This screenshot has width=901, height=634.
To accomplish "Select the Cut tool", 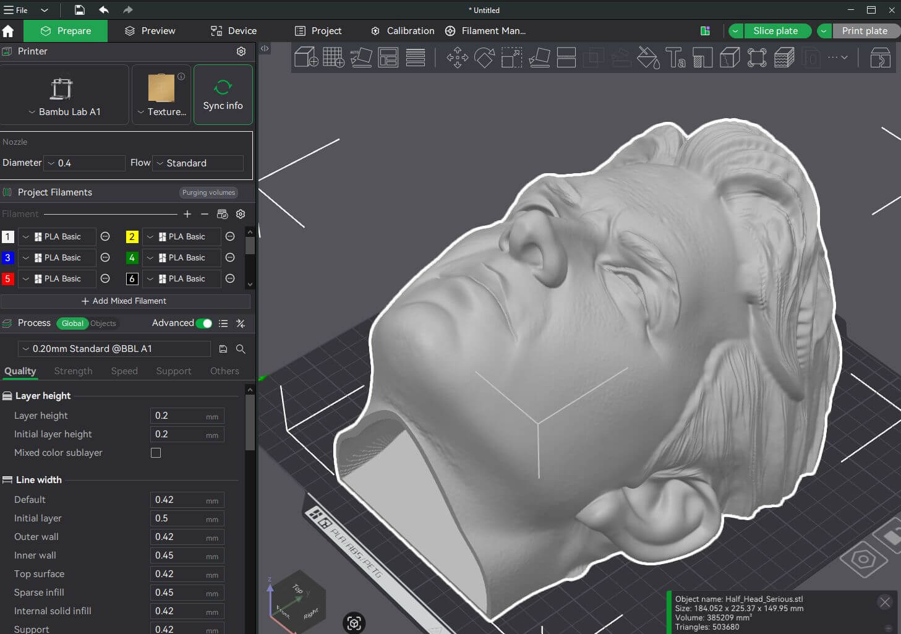I will (x=566, y=58).
